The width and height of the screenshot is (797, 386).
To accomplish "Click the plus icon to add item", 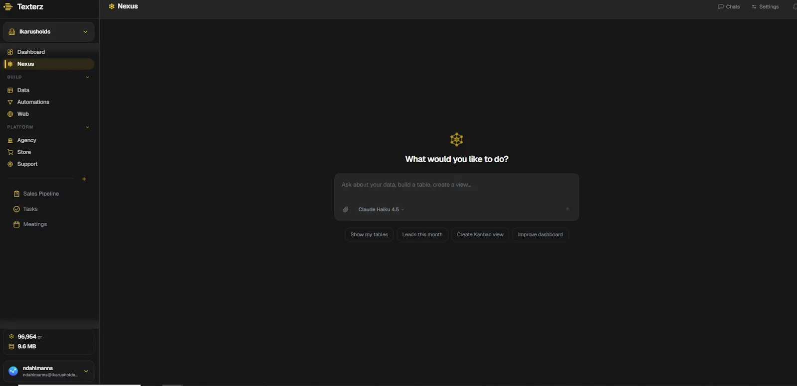I will tap(84, 179).
